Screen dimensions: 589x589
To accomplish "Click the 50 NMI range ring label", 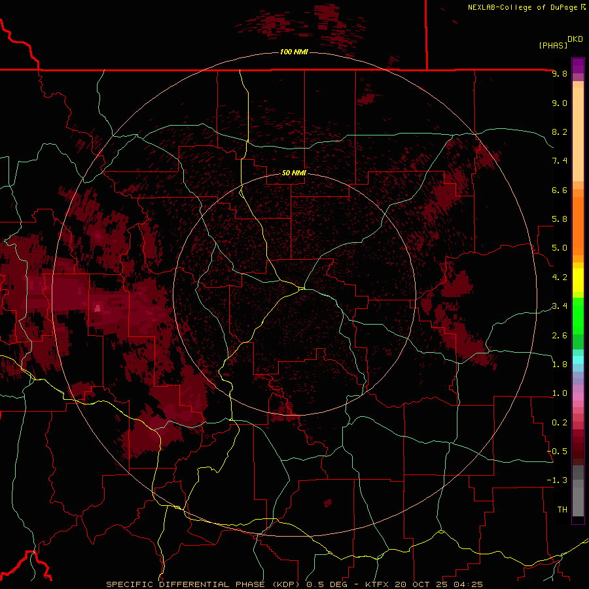I will pos(294,173).
